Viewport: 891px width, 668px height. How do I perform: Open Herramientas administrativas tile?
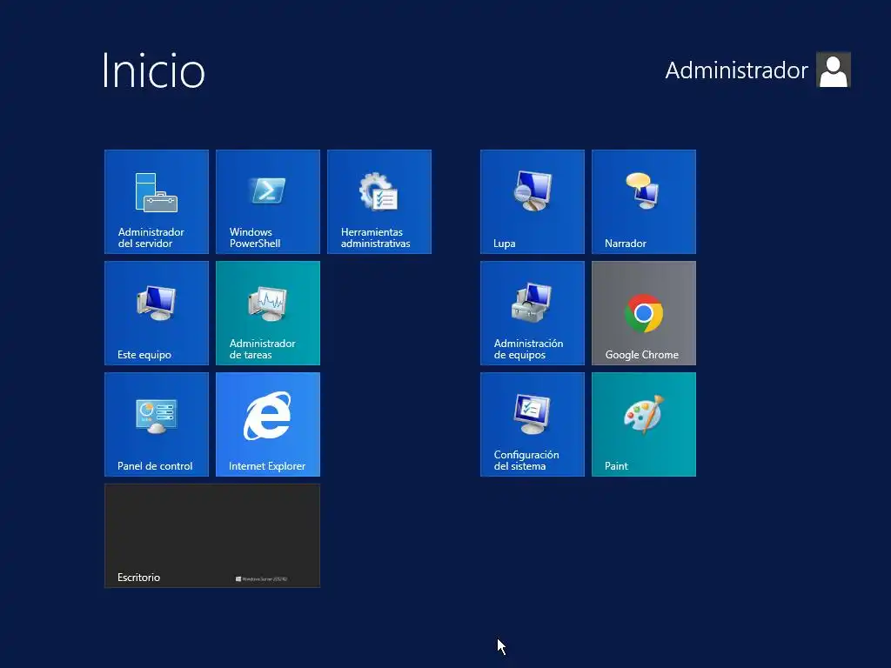pyautogui.click(x=379, y=202)
